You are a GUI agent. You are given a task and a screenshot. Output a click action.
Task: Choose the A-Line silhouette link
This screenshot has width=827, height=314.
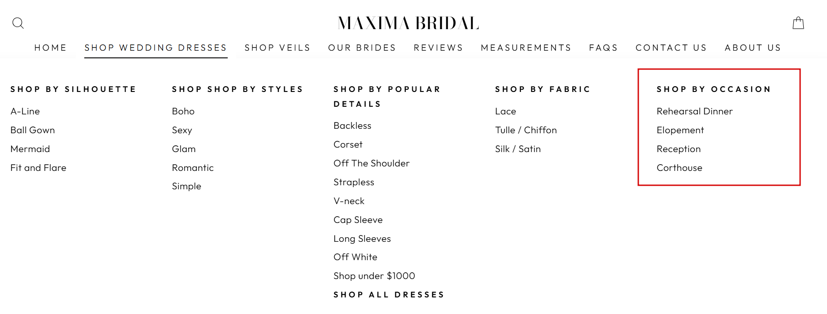pos(25,111)
